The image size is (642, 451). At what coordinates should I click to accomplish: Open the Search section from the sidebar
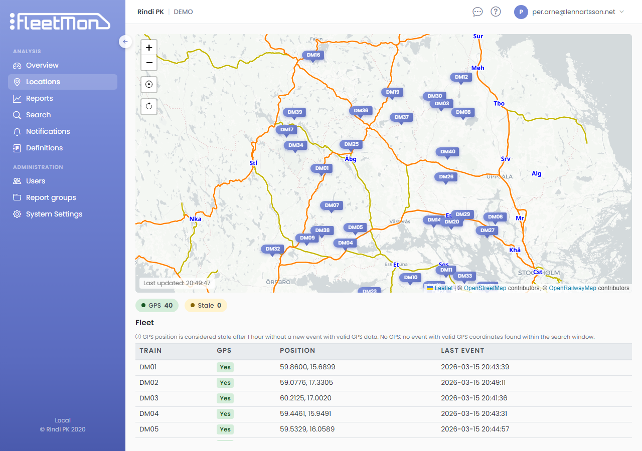point(37,115)
